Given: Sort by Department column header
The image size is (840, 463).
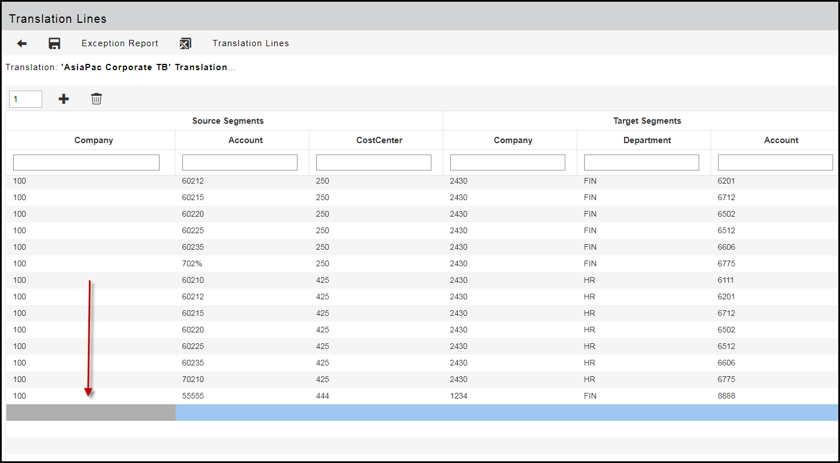Looking at the screenshot, I should pyautogui.click(x=647, y=140).
